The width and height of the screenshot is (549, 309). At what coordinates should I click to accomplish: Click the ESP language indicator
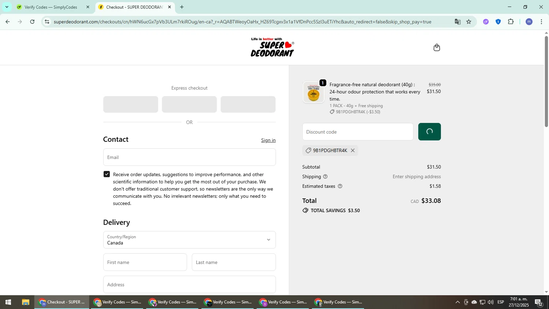501,302
